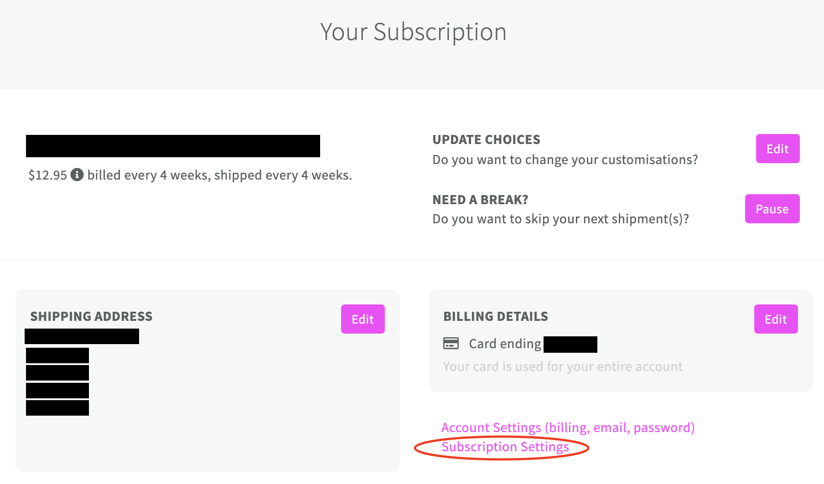Click the redacted subscription name bar
This screenshot has width=824, height=484.
point(173,146)
